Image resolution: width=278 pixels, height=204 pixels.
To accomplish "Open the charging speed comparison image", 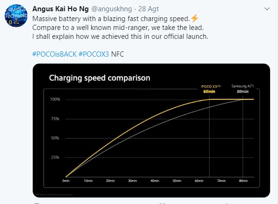I will click(x=151, y=131).
